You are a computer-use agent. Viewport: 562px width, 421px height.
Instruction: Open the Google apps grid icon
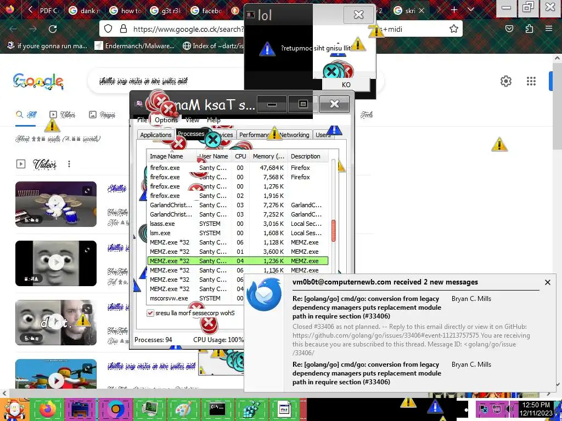pos(531,81)
